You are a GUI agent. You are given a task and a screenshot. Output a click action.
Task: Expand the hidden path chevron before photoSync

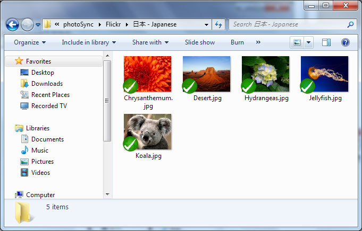click(57, 24)
